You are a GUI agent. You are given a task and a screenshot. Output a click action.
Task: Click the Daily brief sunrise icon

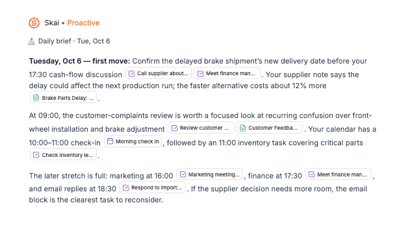[32, 42]
